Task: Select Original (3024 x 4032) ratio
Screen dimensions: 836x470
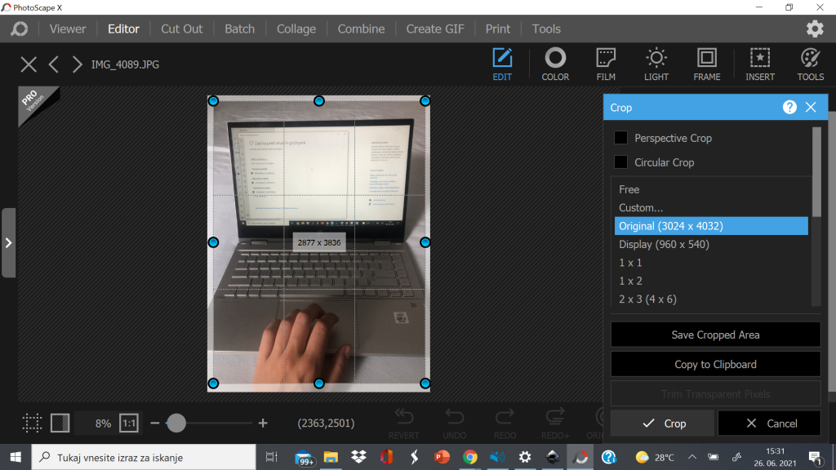Action: tap(711, 226)
